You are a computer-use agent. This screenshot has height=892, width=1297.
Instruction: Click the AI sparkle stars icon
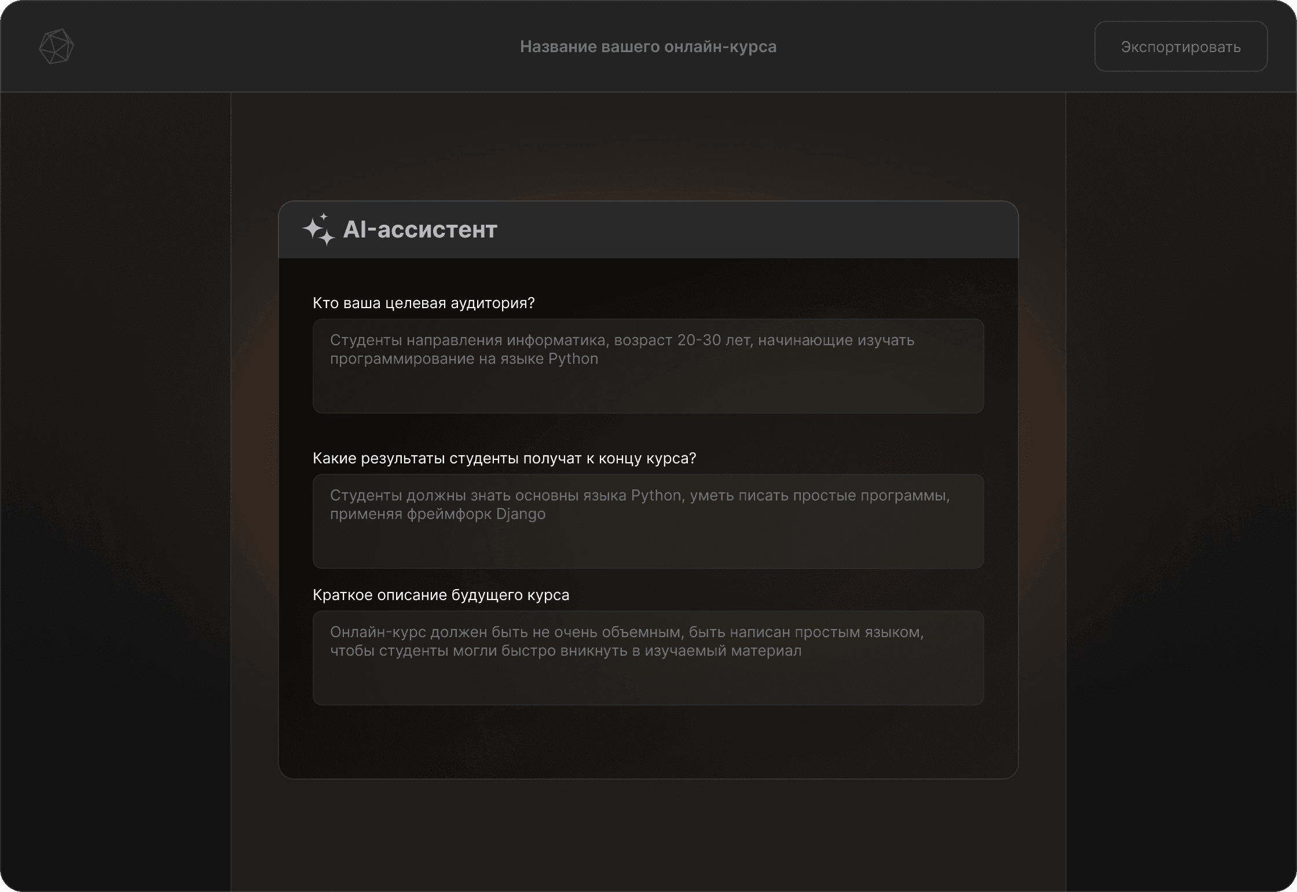(318, 229)
